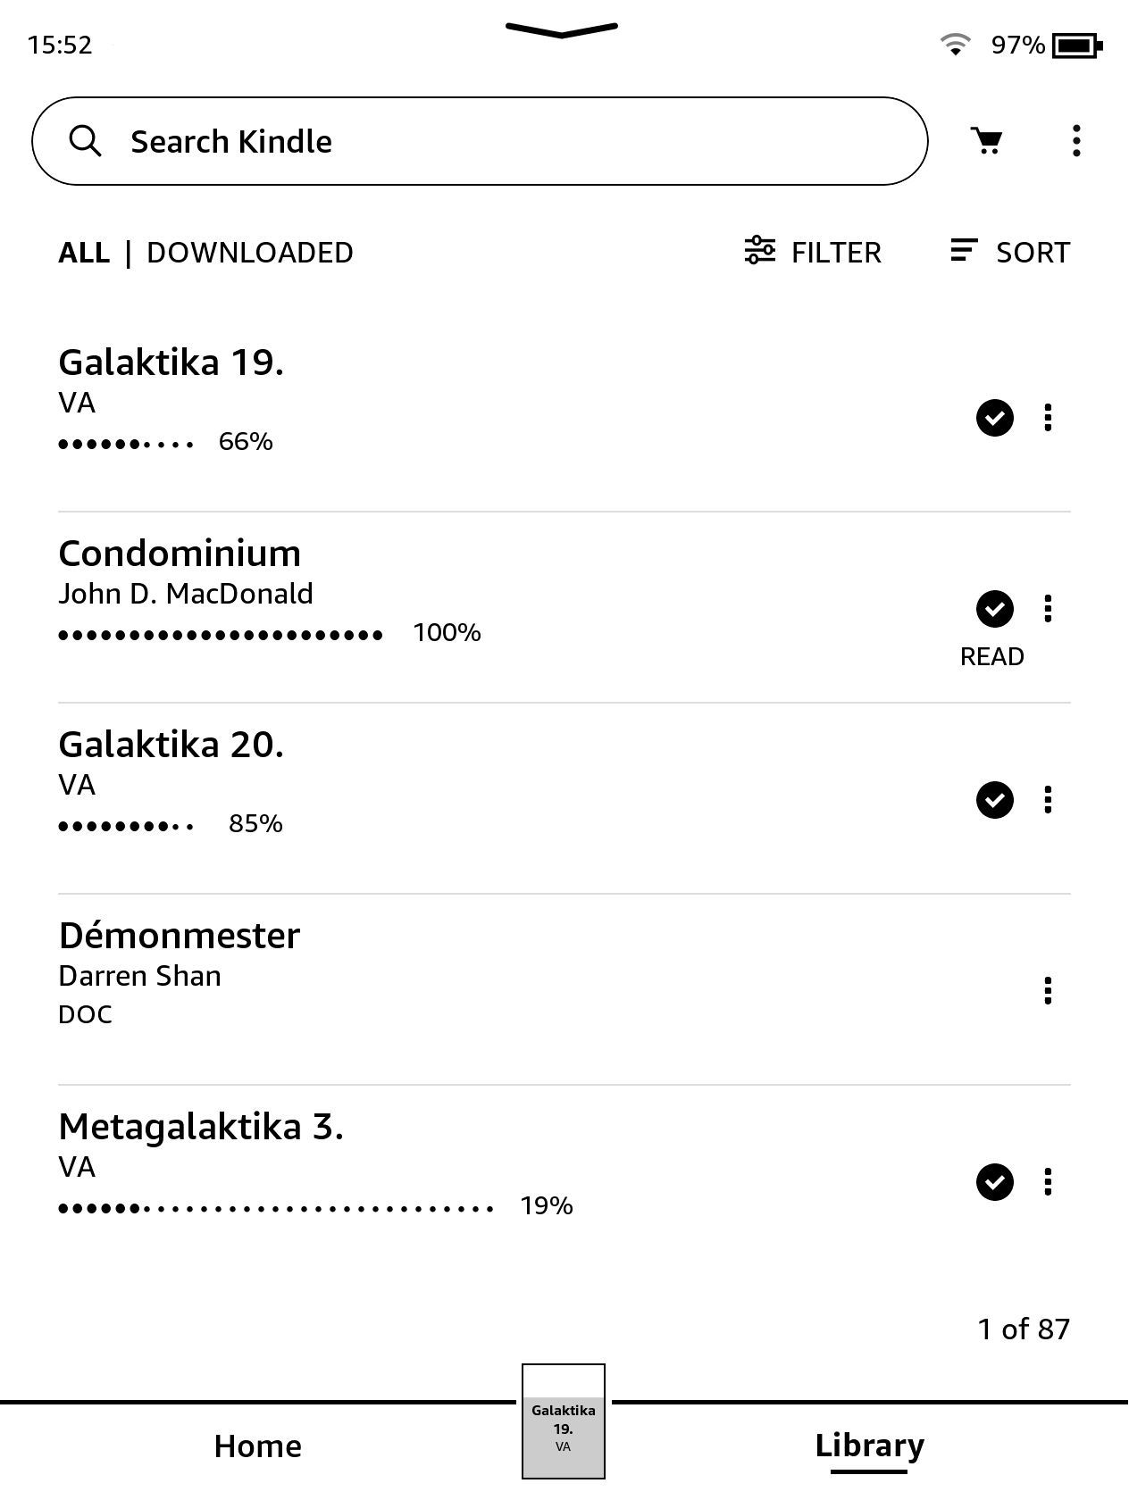Open options menu for Galaktika 19.
1129x1500 pixels.
click(x=1048, y=418)
